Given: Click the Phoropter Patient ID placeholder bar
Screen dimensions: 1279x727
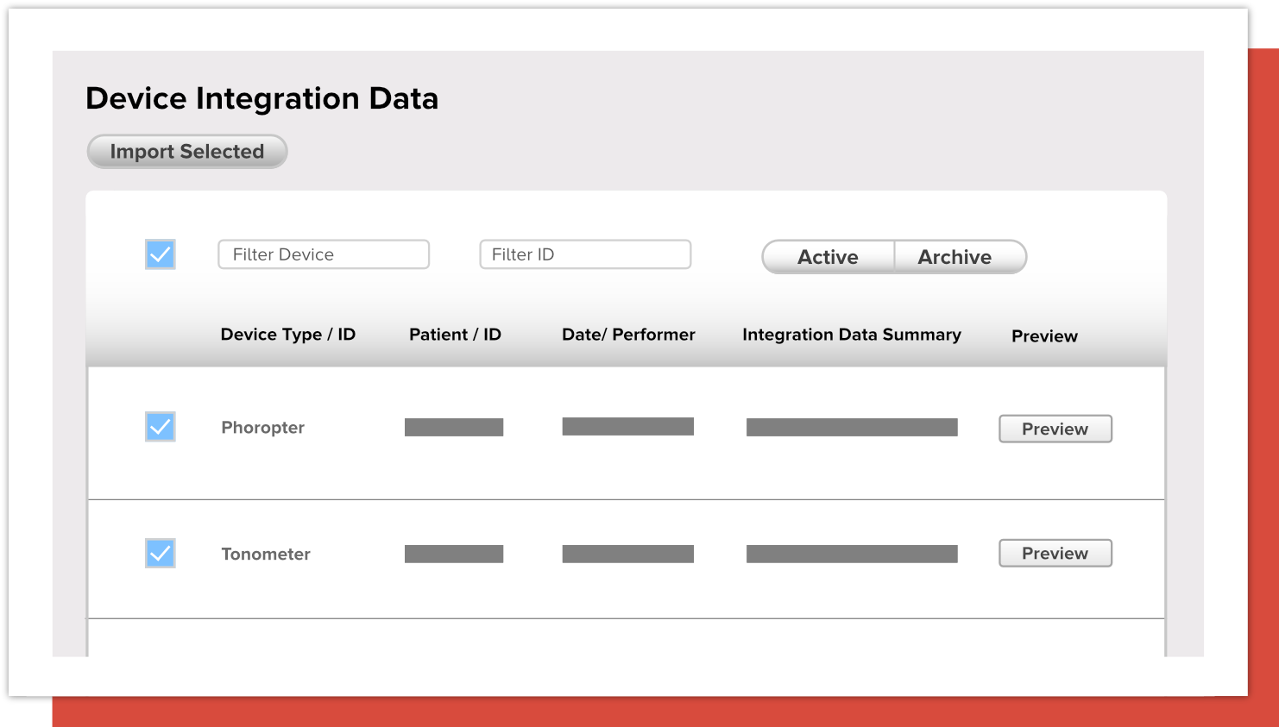Looking at the screenshot, I should click(x=453, y=426).
